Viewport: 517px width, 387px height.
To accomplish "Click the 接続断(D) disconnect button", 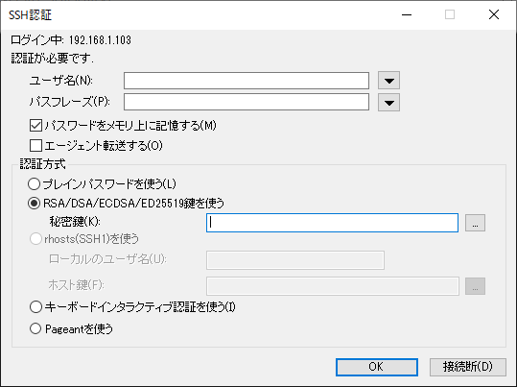I will pos(468,367).
